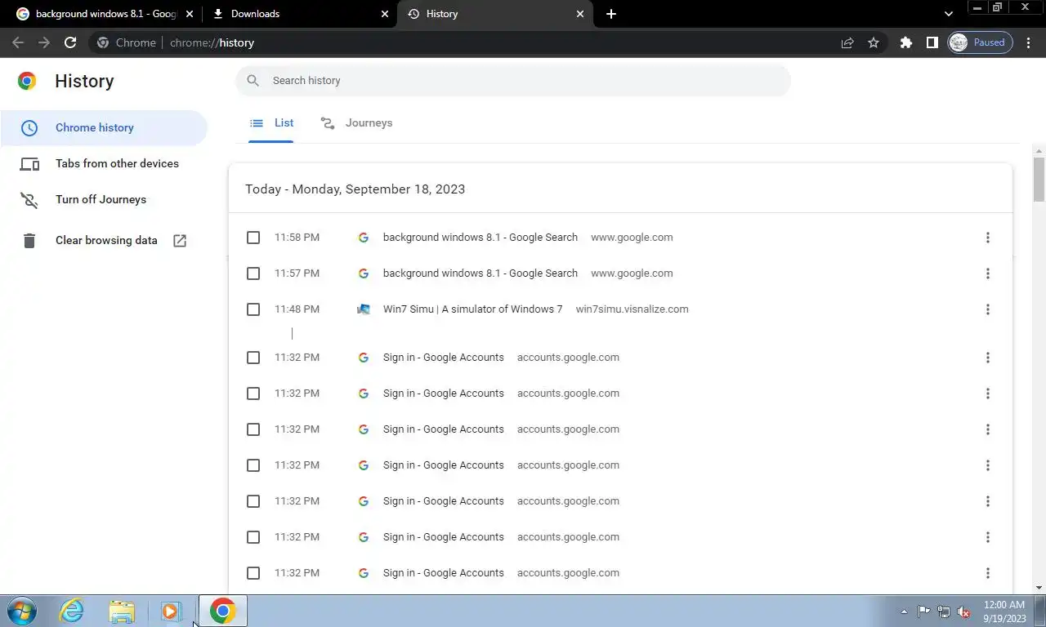1046x627 pixels.
Task: Close the History tab
Action: coord(581,14)
